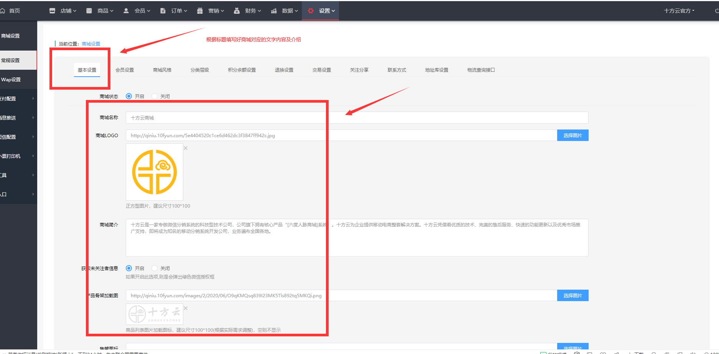Select 开启 for 商城状态

[129, 96]
